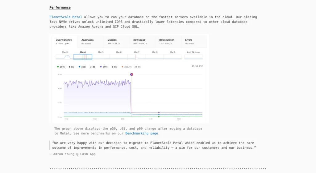Toggle the green p50 legend dot
Viewport: 316px width, 173px height.
click(58, 67)
